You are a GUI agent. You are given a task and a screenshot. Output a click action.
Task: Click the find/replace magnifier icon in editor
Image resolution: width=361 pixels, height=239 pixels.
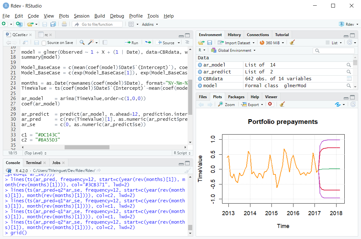[82, 43]
